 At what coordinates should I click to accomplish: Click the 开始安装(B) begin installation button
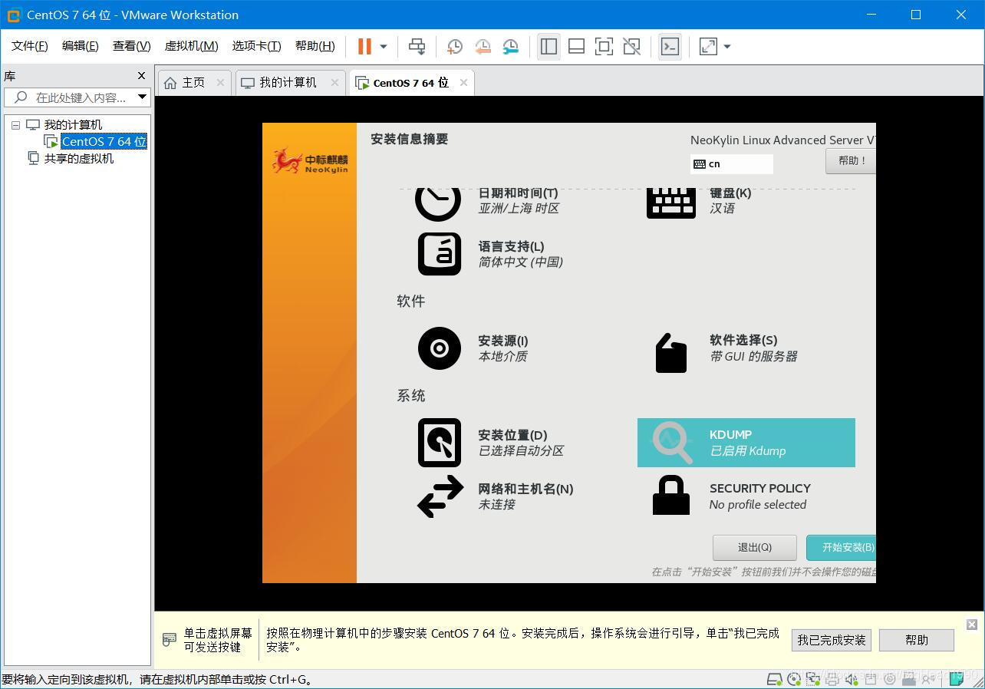tap(842, 548)
